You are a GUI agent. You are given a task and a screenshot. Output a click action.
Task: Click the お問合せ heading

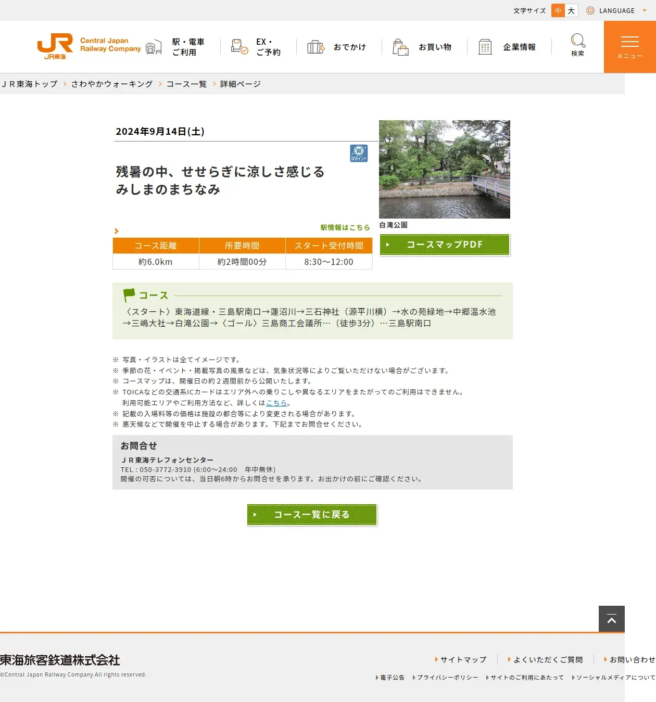pos(139,445)
